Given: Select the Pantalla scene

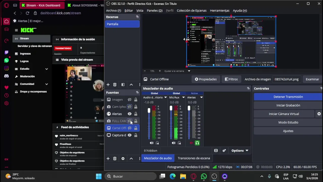Looking at the screenshot, I should 122,24.
